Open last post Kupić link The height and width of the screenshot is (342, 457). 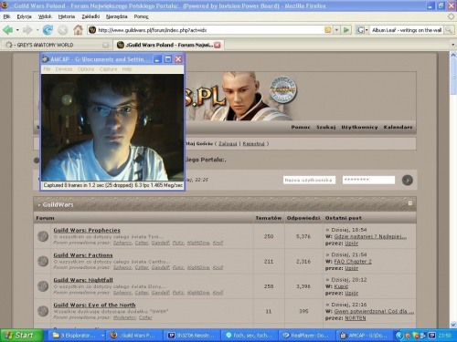341,286
